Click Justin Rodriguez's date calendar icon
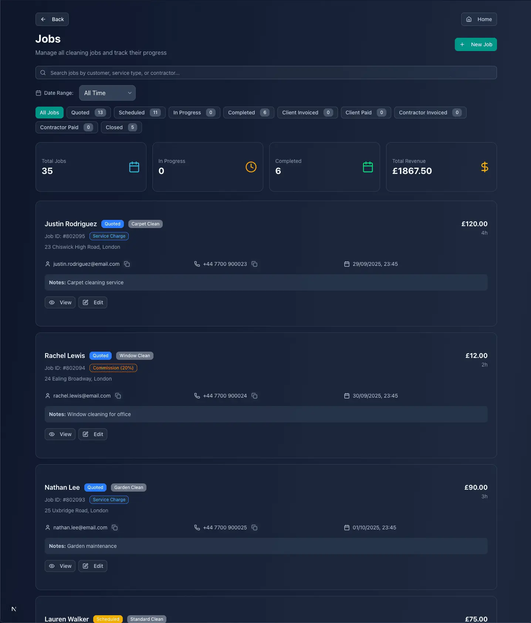The image size is (531, 623). tap(347, 264)
